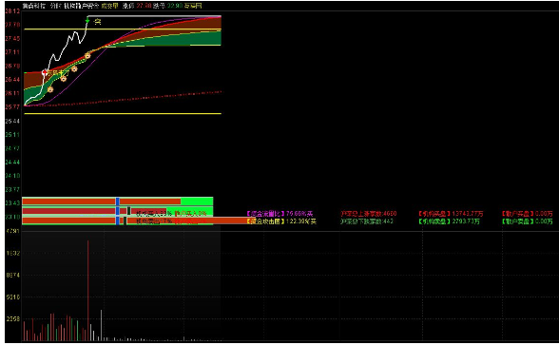The image size is (559, 345).
Task: Select the stock name label in chart header
Action: [34, 6]
